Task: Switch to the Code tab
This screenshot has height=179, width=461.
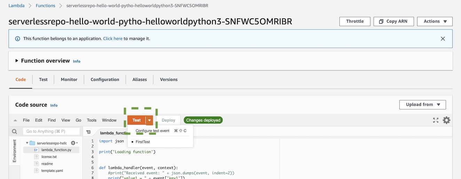Action: tap(21, 79)
